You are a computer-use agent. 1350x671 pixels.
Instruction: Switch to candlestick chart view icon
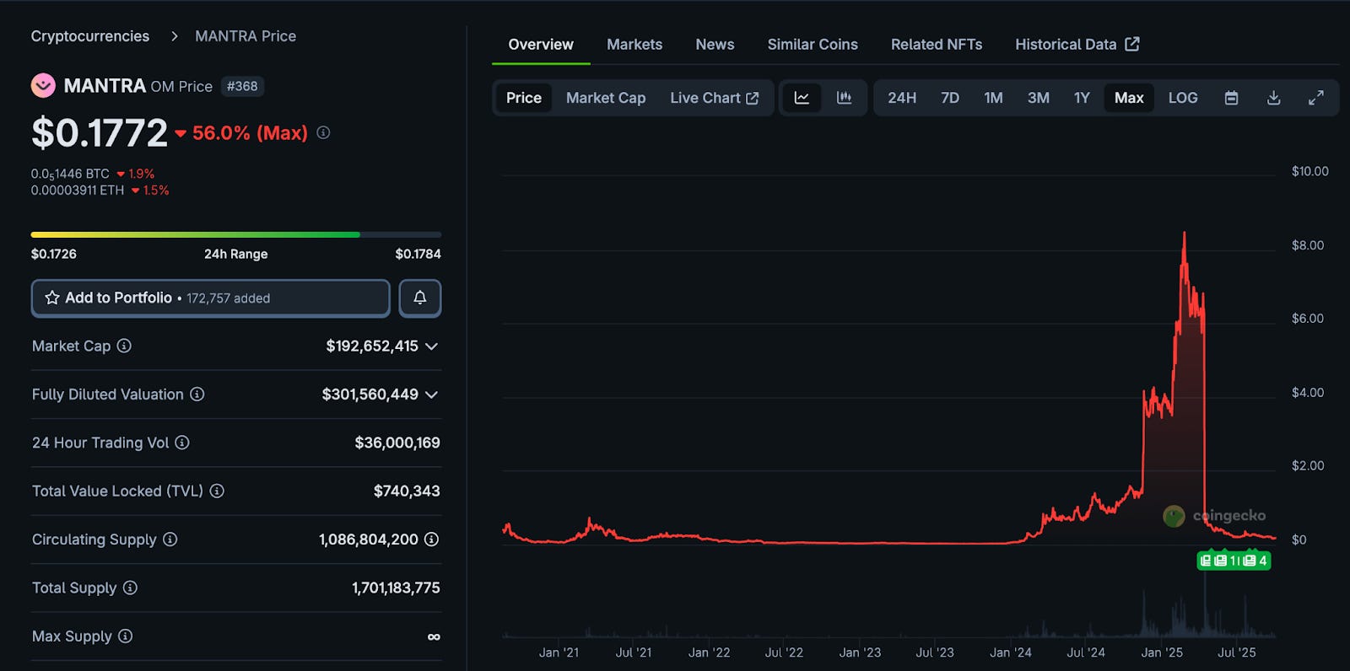click(844, 98)
